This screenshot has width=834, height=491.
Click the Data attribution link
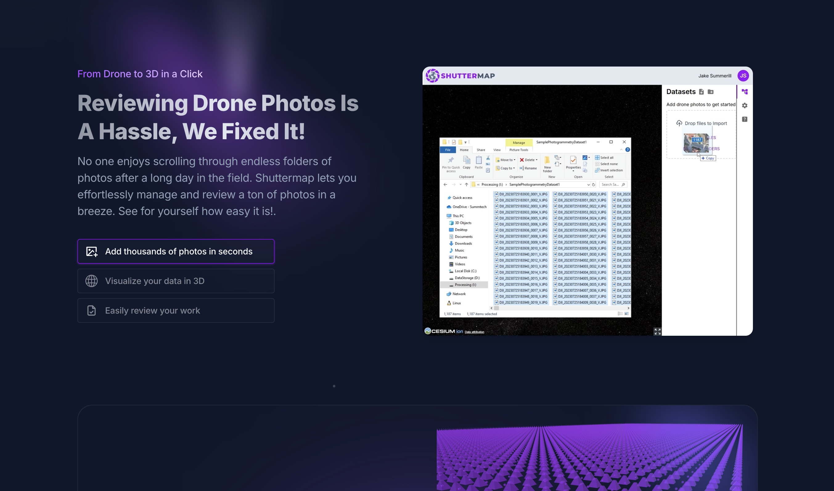point(474,332)
